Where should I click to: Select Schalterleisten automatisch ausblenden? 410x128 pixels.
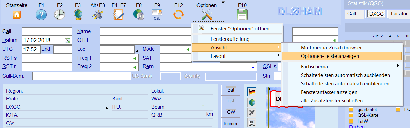click(x=342, y=75)
